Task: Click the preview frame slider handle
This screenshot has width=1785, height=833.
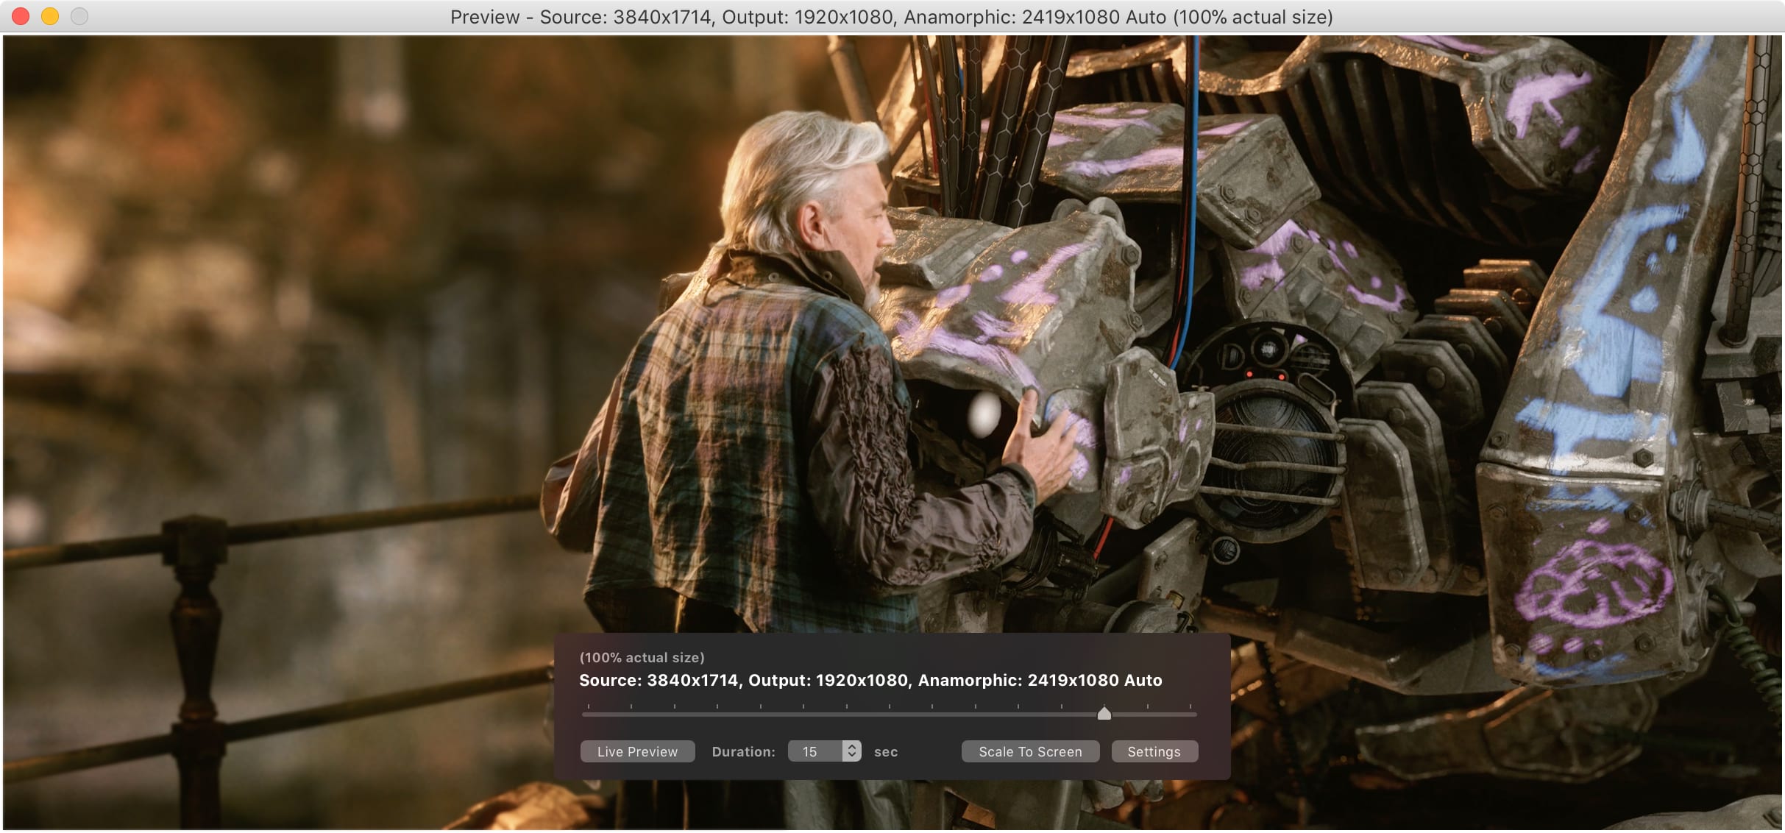Action: 1104,715
